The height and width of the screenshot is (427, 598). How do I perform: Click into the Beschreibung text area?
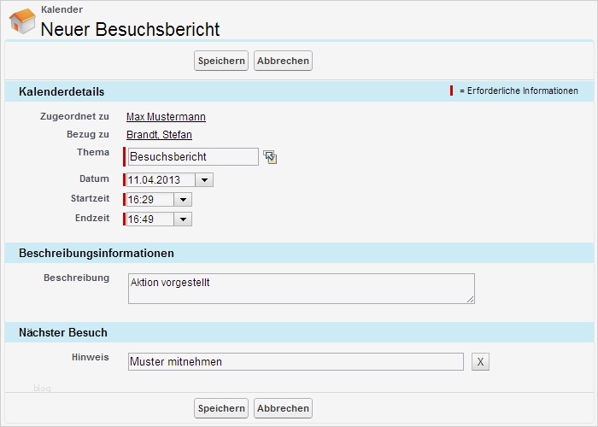pyautogui.click(x=301, y=288)
